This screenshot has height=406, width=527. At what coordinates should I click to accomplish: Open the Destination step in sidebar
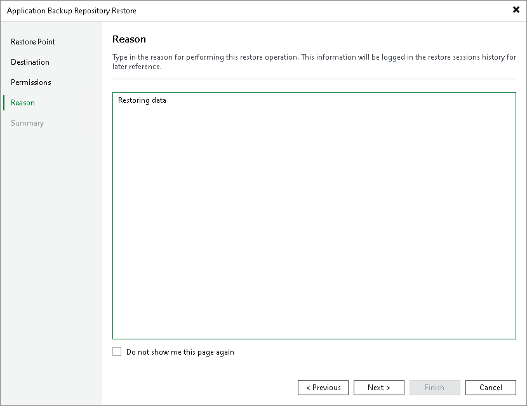pyautogui.click(x=30, y=62)
